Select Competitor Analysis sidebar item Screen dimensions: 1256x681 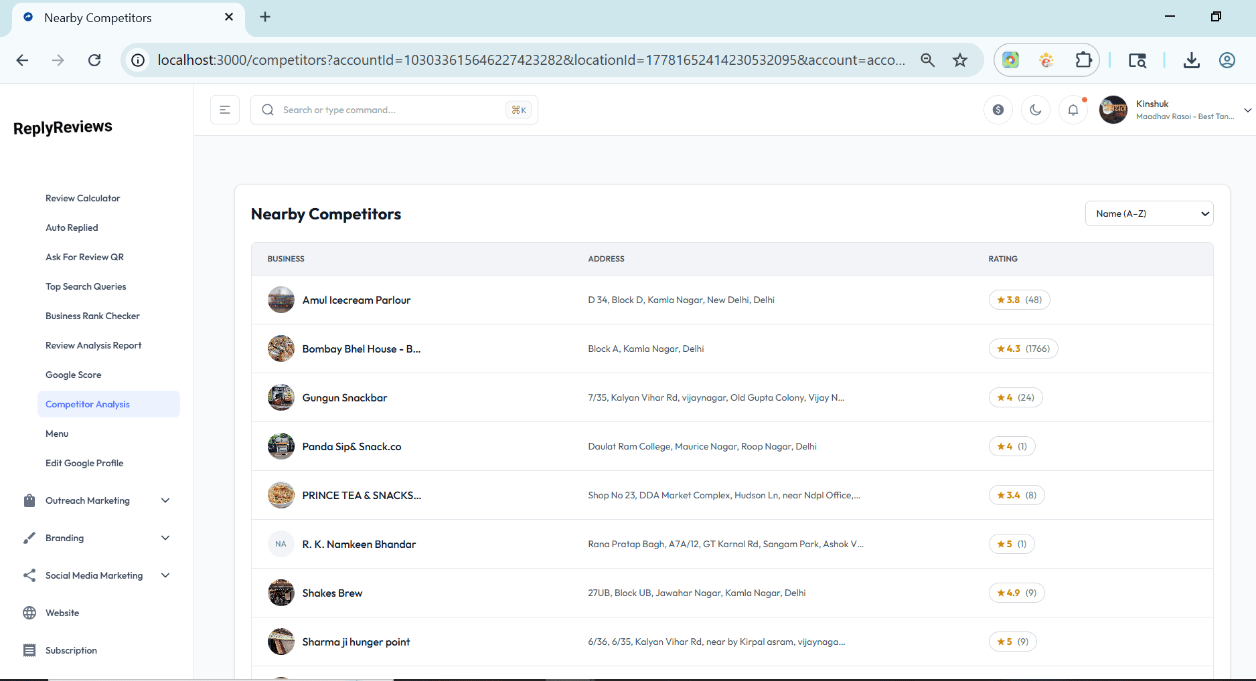coord(108,404)
